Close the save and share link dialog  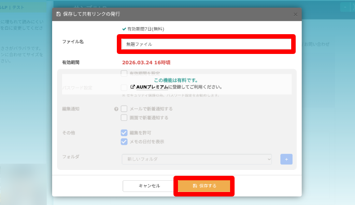[x=295, y=14]
